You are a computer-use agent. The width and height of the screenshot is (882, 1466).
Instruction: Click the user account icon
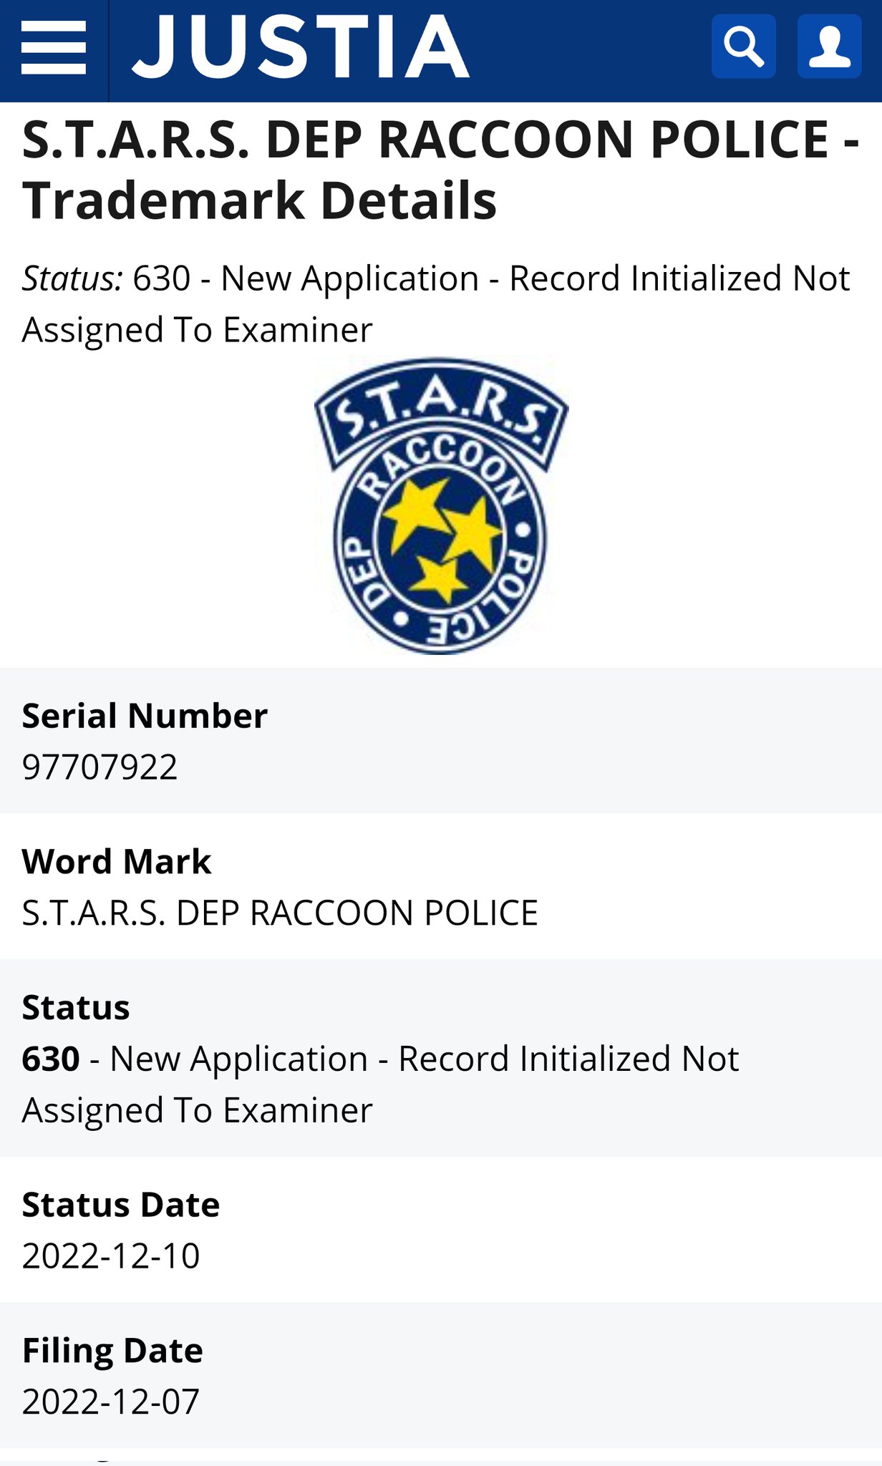pos(829,47)
